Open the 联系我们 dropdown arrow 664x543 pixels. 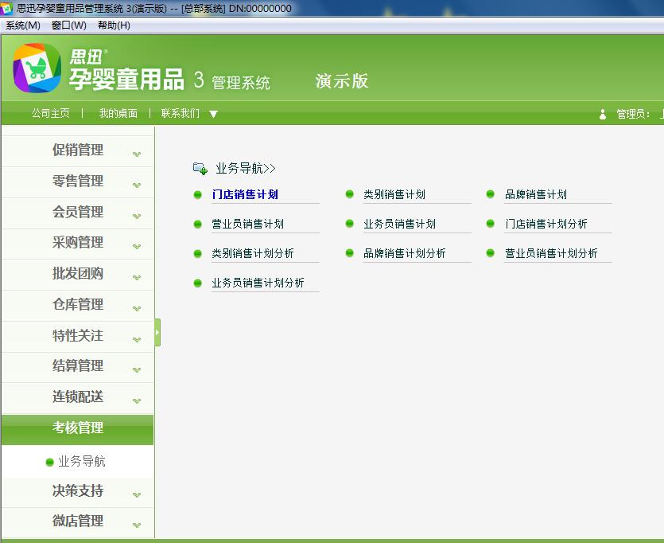(213, 114)
